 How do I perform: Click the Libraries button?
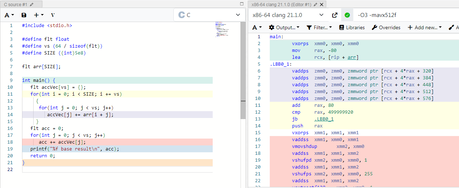point(352,27)
